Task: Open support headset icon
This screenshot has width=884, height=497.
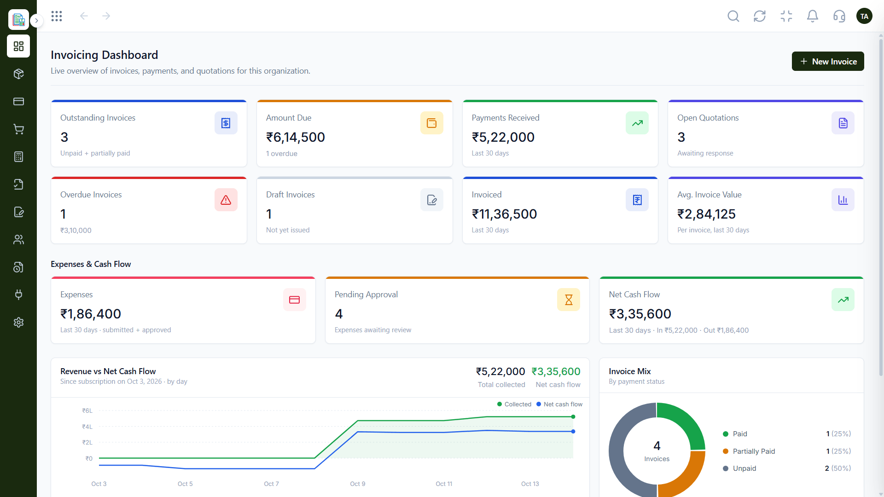Action: pos(839,17)
